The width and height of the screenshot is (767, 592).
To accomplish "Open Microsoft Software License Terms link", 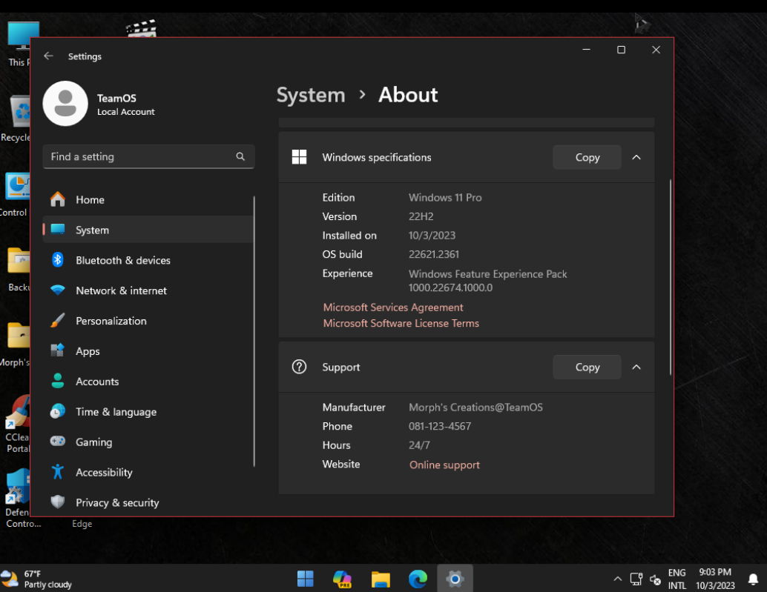I will click(401, 323).
